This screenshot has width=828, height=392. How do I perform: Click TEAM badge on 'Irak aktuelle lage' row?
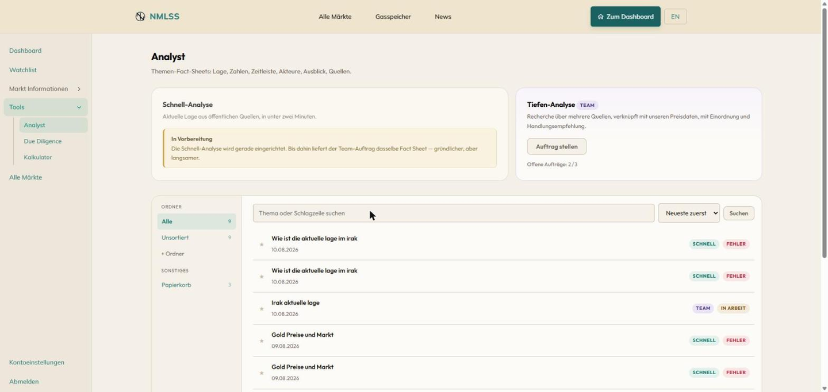pos(703,308)
